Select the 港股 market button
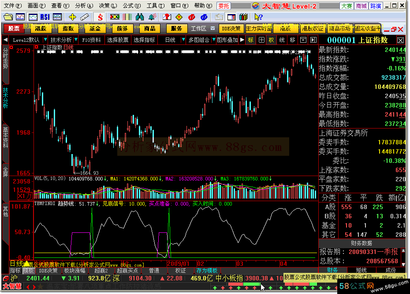 tap(41, 28)
